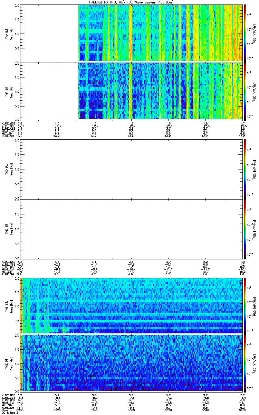
Task: Click the color bar beside THA B-parallel panel
Action: tap(246, 91)
